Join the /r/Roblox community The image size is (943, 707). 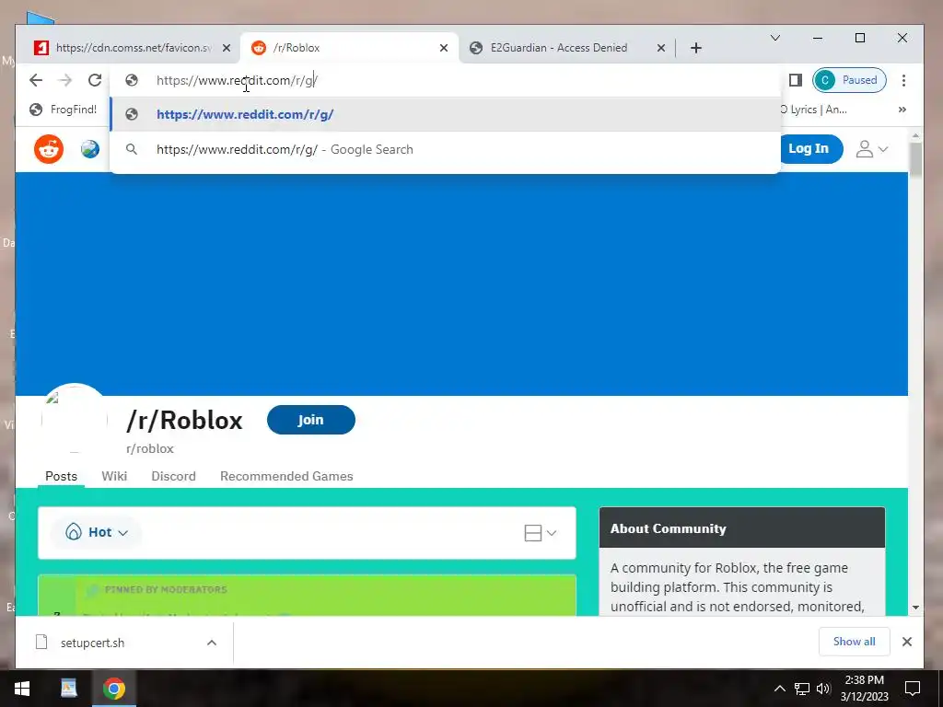[311, 420]
